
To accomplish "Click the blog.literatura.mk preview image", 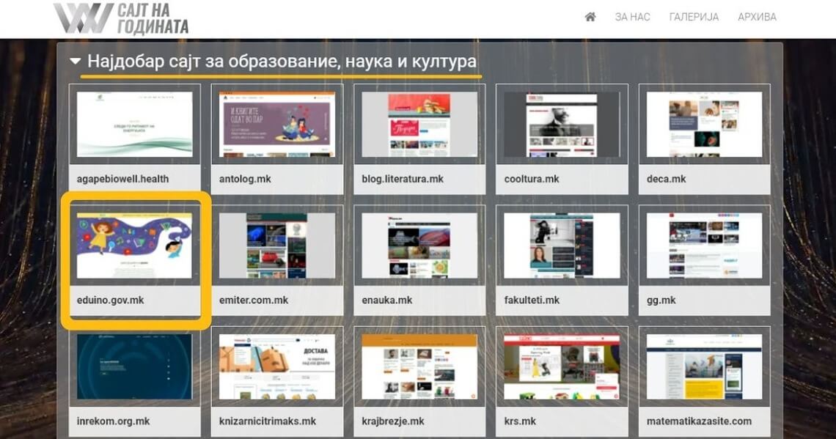I will pos(419,124).
